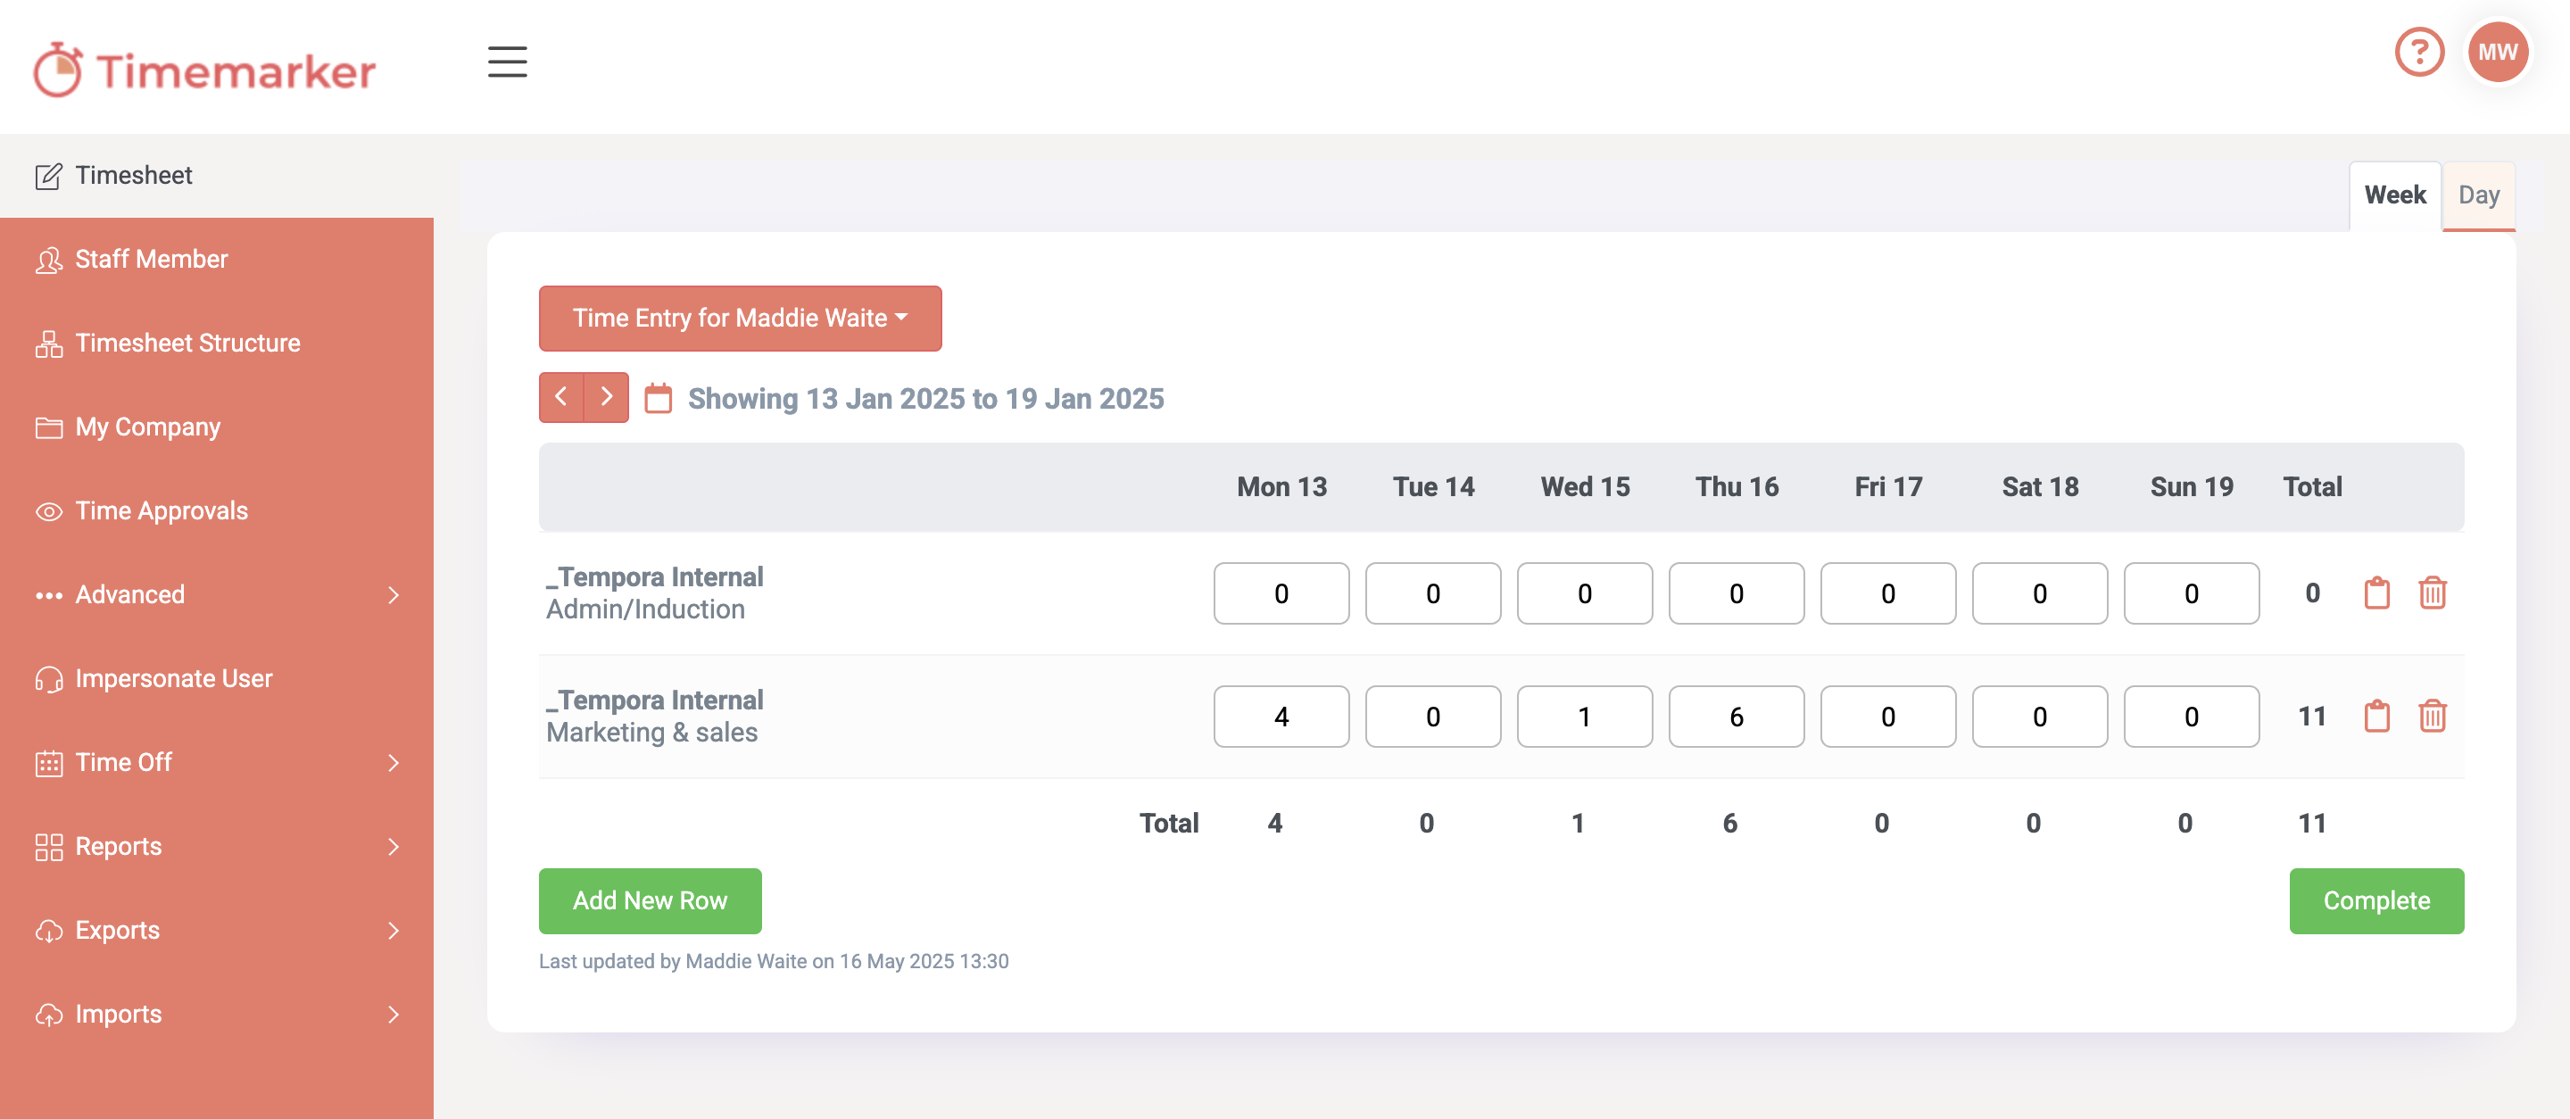Open the calendar date picker icon
The image size is (2570, 1119).
point(658,398)
